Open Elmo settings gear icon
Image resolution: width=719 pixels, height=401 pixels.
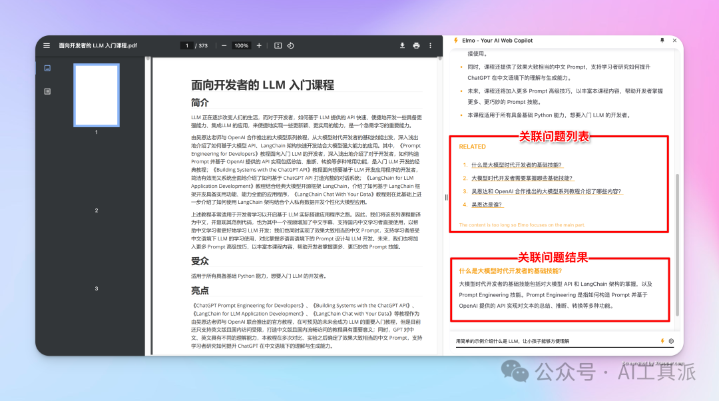coord(671,341)
